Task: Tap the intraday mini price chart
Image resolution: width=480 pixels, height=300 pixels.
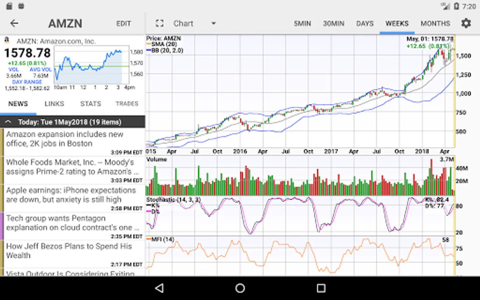Action: pyautogui.click(x=92, y=65)
